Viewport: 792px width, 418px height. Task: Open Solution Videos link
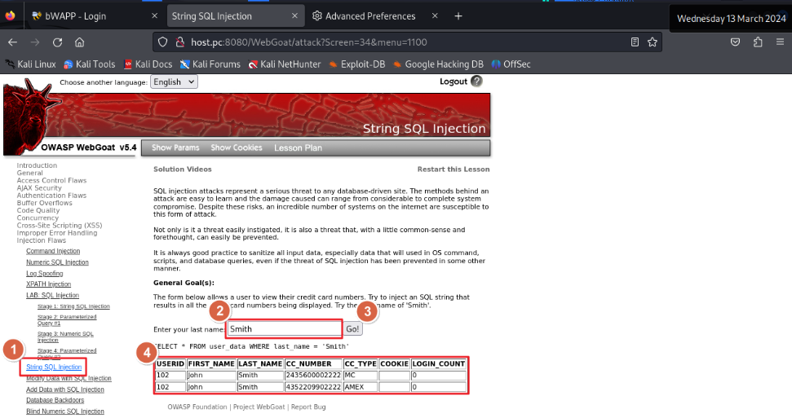[183, 169]
